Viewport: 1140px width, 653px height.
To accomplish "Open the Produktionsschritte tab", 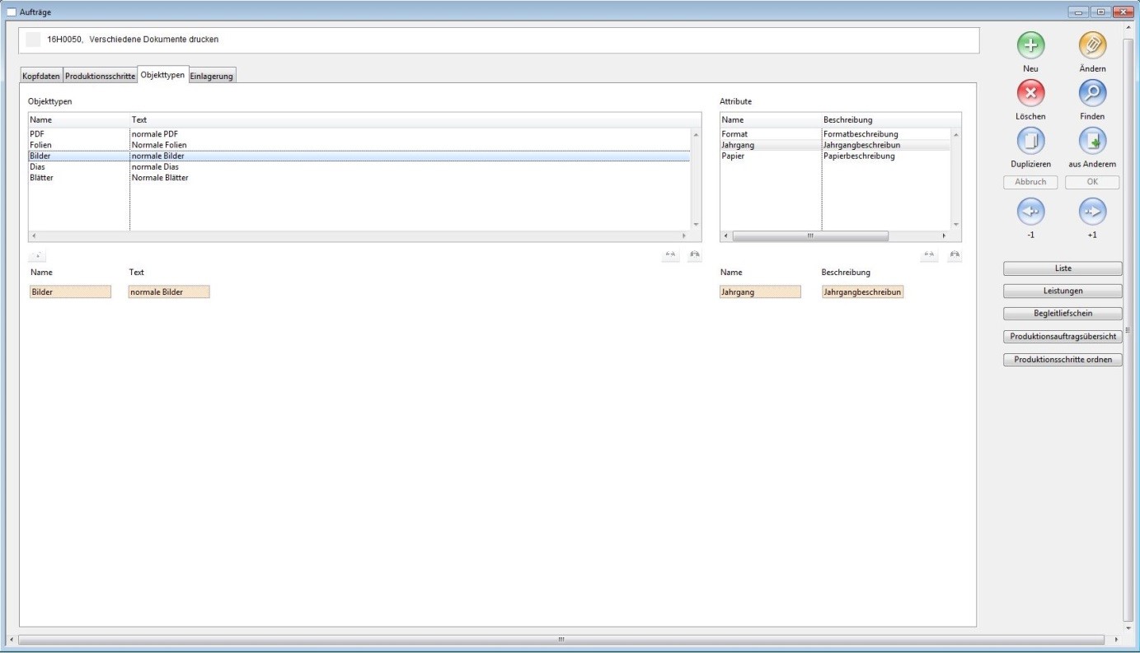I will [100, 77].
